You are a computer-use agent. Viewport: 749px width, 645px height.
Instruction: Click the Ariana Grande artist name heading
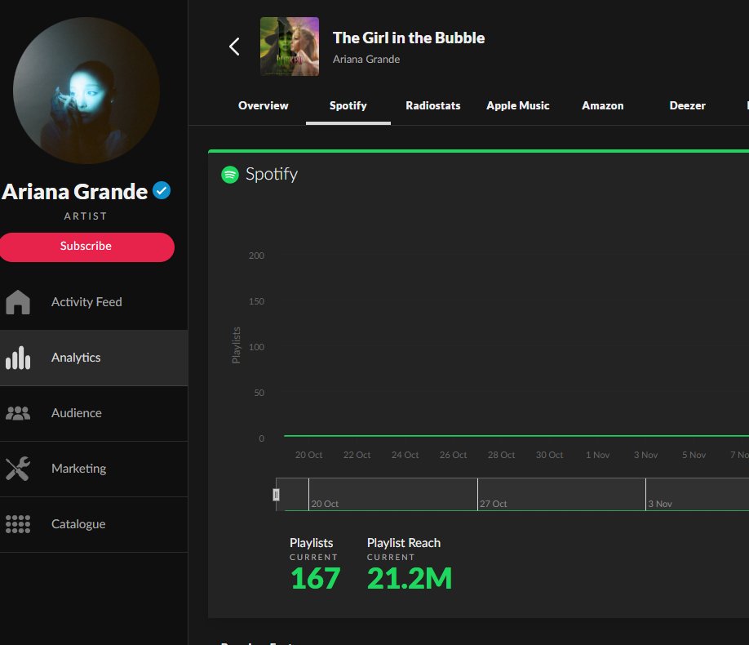click(75, 192)
